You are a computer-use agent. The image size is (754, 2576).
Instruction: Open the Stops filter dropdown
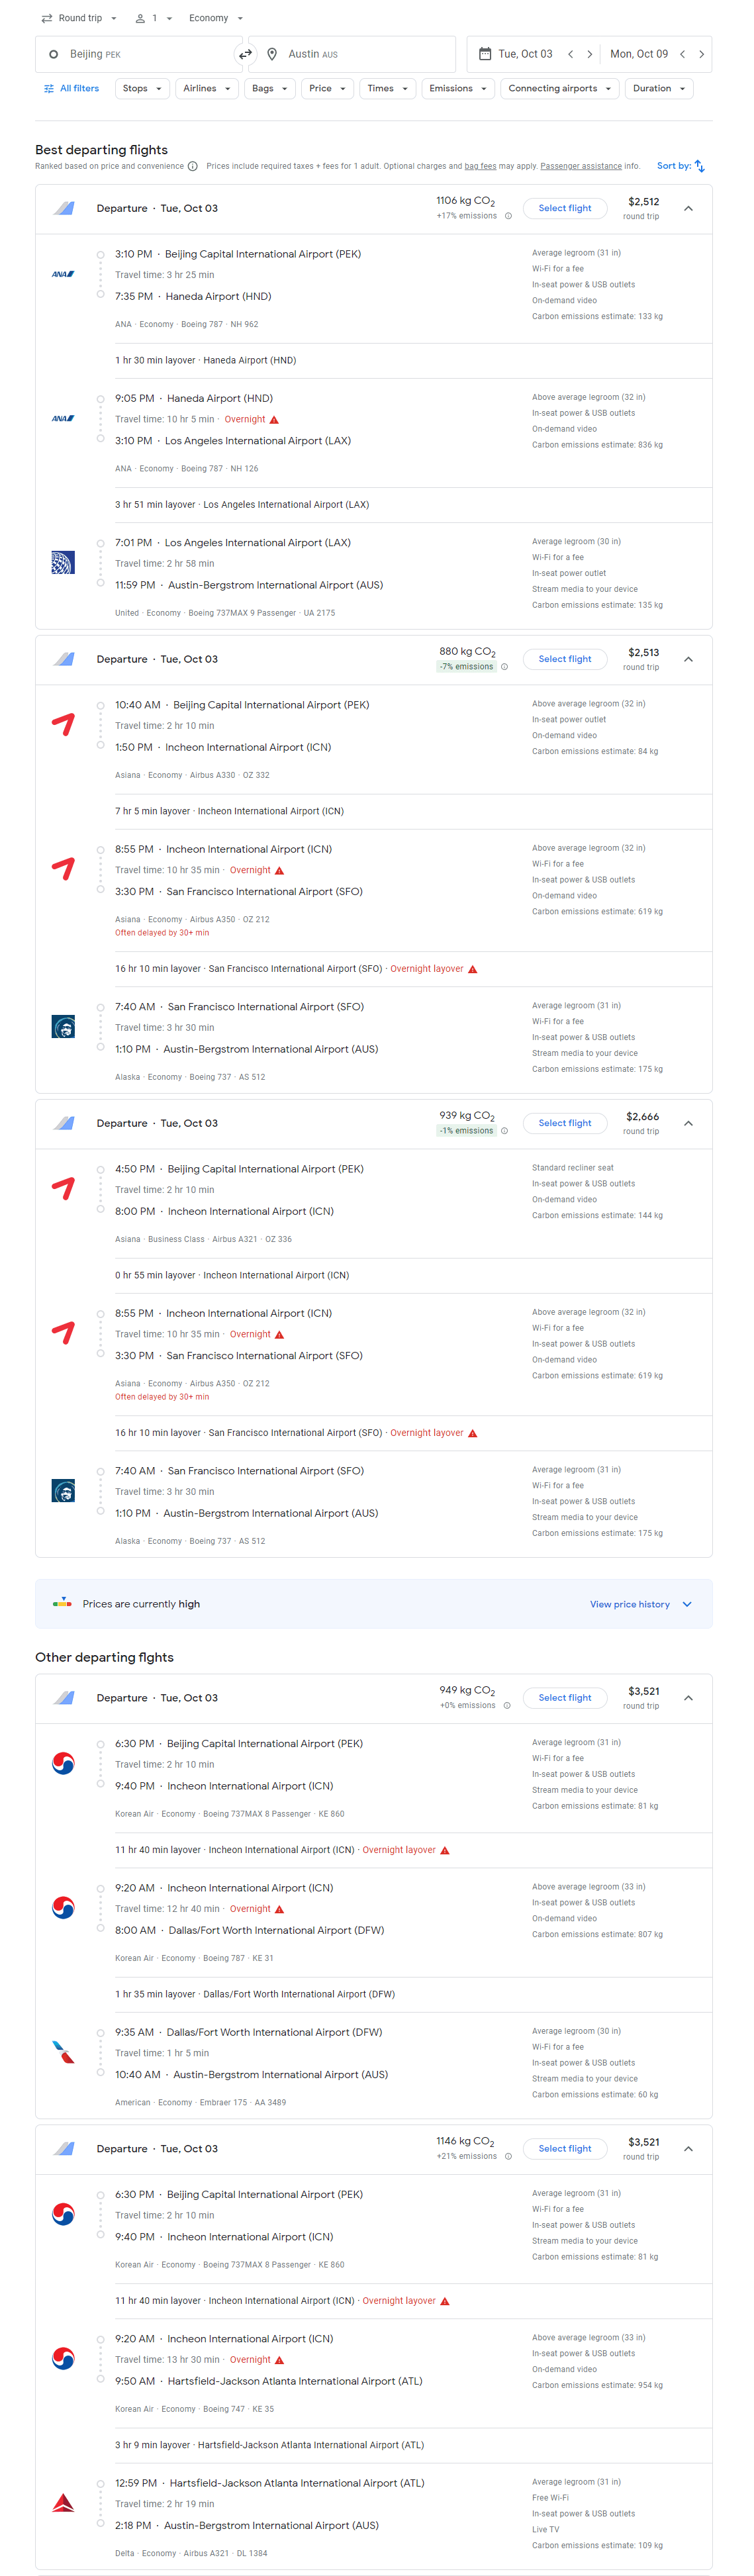142,89
